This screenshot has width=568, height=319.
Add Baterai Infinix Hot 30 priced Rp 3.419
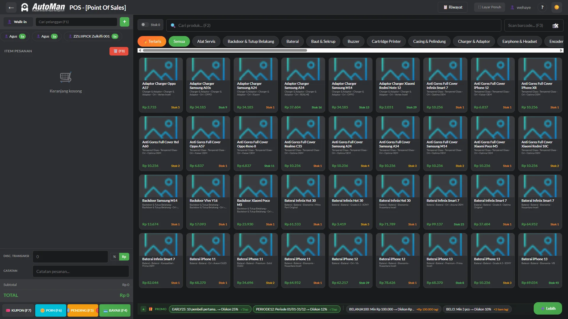pos(351,202)
